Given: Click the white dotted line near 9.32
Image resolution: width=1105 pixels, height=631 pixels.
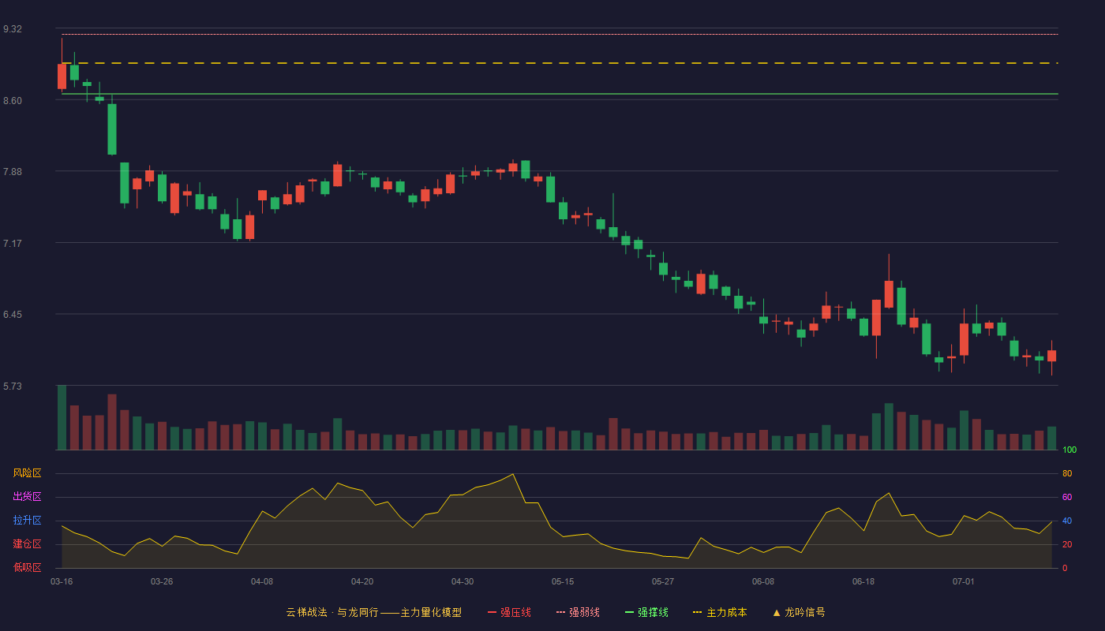Looking at the screenshot, I should pos(560,34).
